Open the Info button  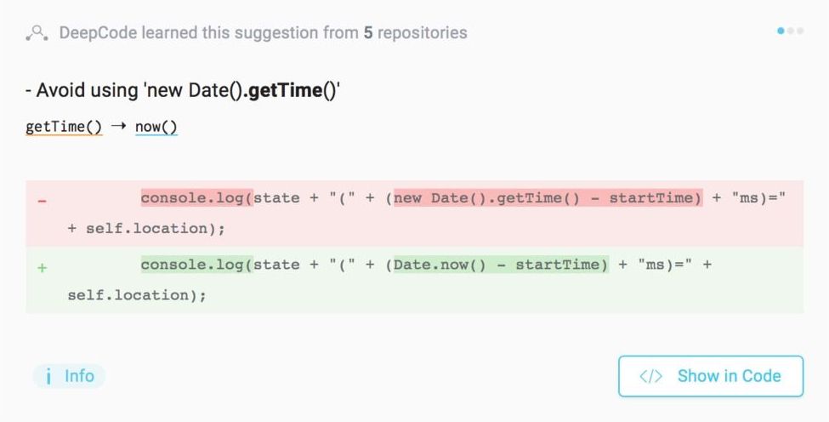click(69, 376)
